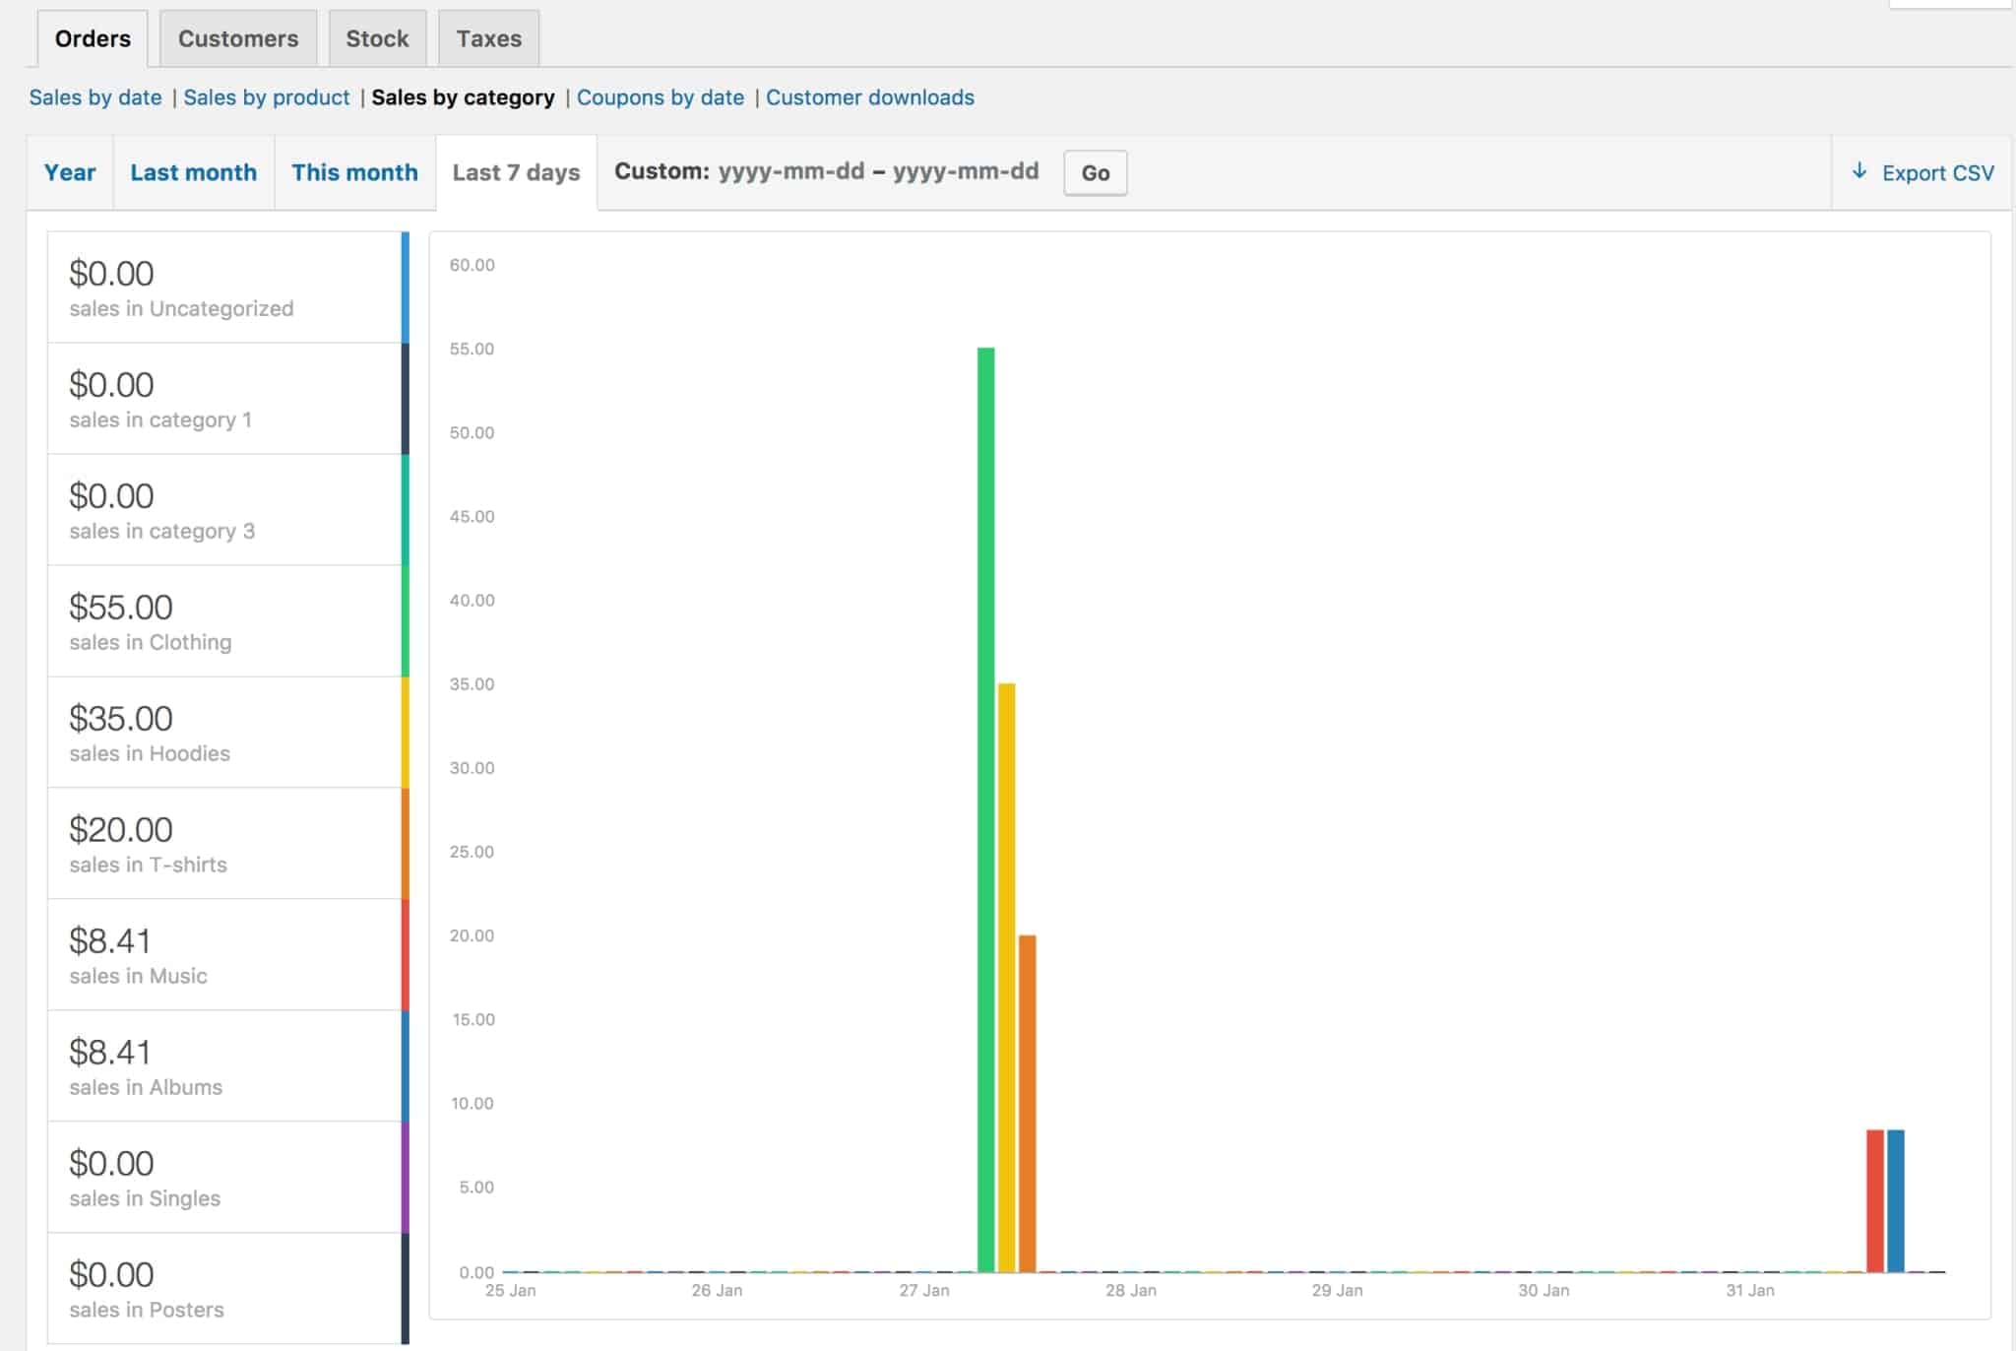View Coupons by date report
The width and height of the screenshot is (2016, 1351).
point(661,97)
